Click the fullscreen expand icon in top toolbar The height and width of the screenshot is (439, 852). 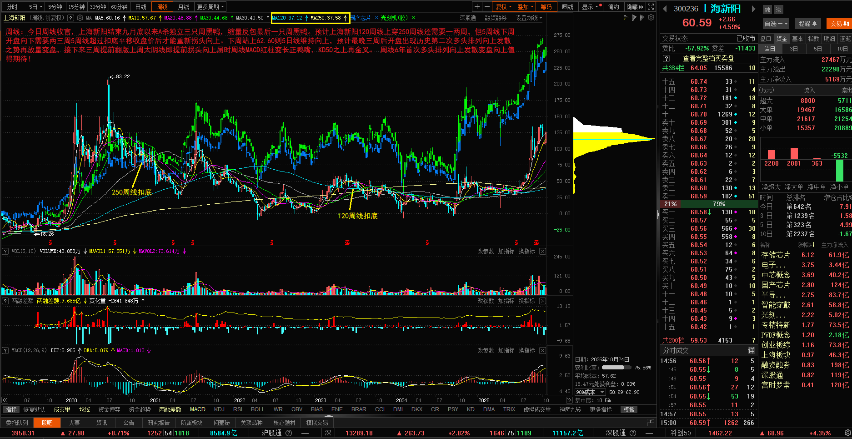pos(651,7)
